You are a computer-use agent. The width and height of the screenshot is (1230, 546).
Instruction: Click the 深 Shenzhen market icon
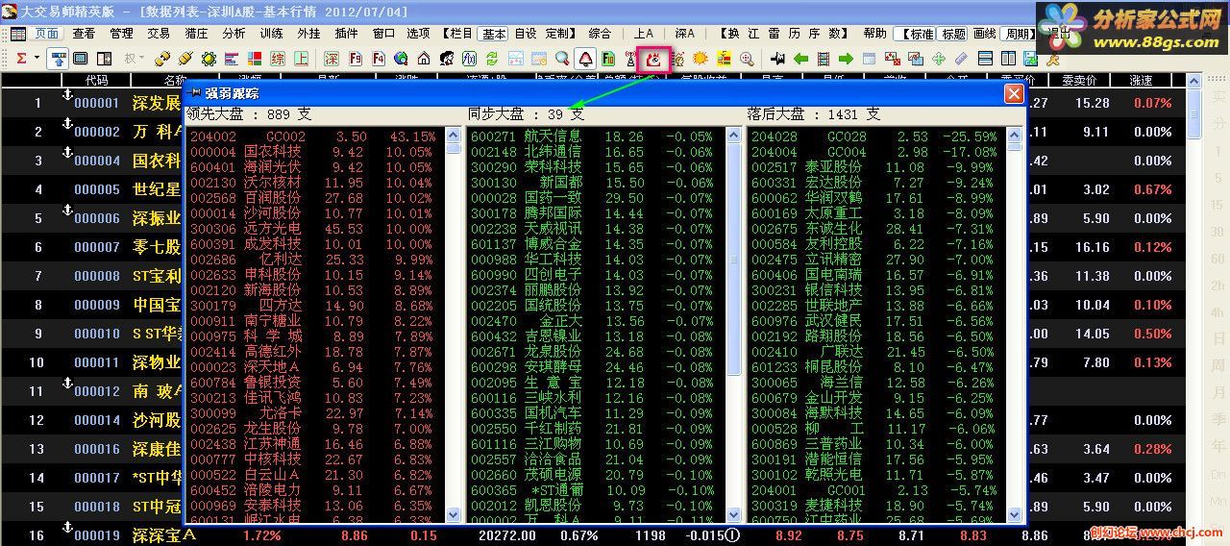pyautogui.click(x=331, y=59)
